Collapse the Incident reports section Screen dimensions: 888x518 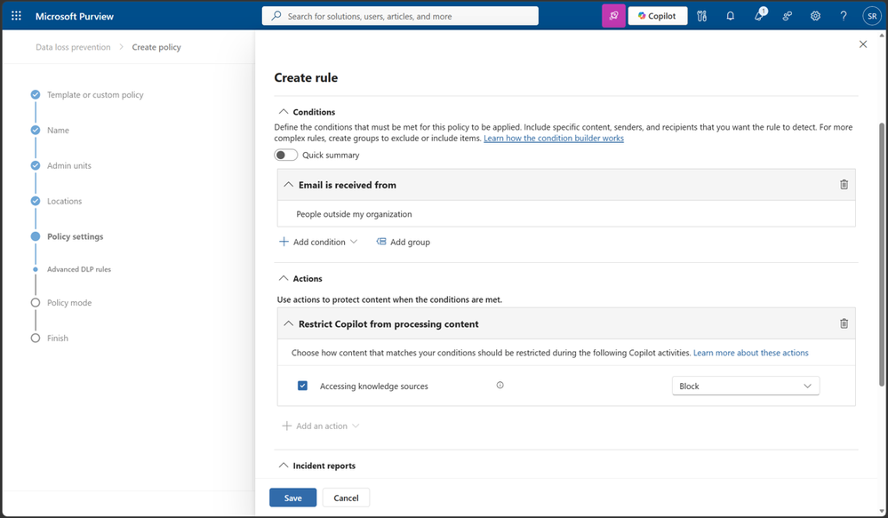tap(284, 466)
